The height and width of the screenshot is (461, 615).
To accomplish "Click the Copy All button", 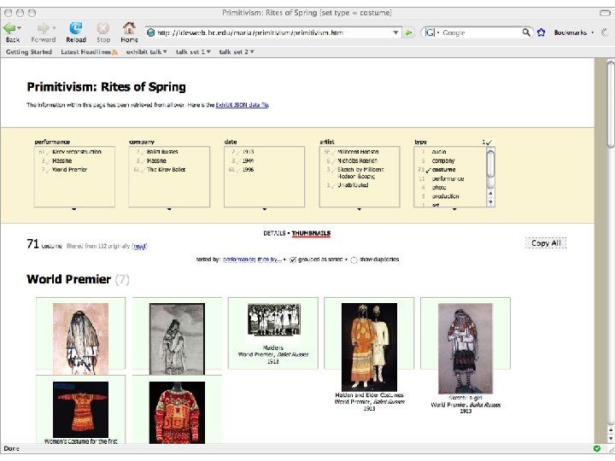I will [x=546, y=243].
